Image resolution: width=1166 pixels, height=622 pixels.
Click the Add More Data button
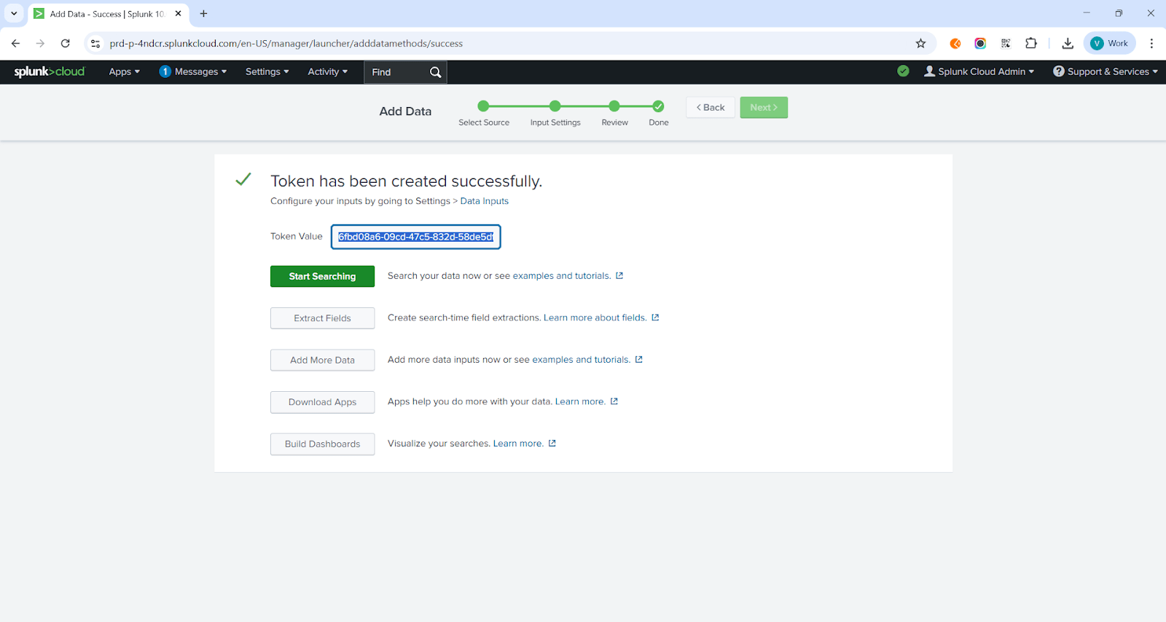click(322, 360)
